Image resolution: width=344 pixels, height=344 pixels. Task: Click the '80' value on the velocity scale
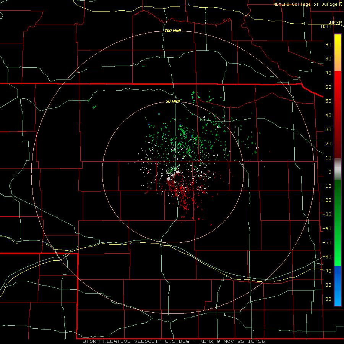coord(328,58)
